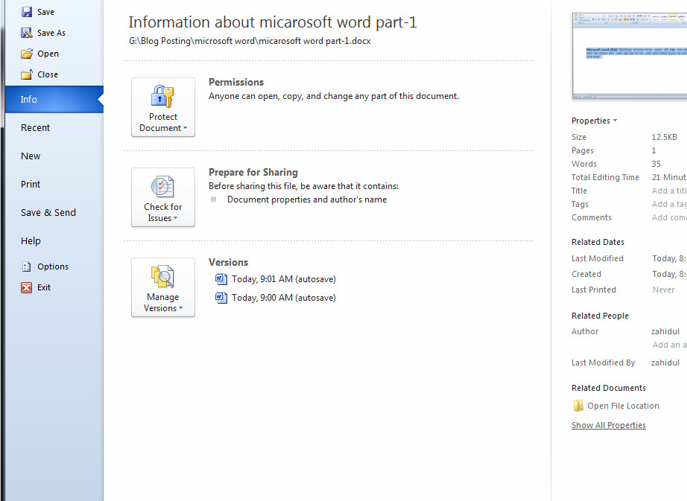This screenshot has height=501, width=687.
Task: Click the Add a tag field
Action: (x=669, y=204)
